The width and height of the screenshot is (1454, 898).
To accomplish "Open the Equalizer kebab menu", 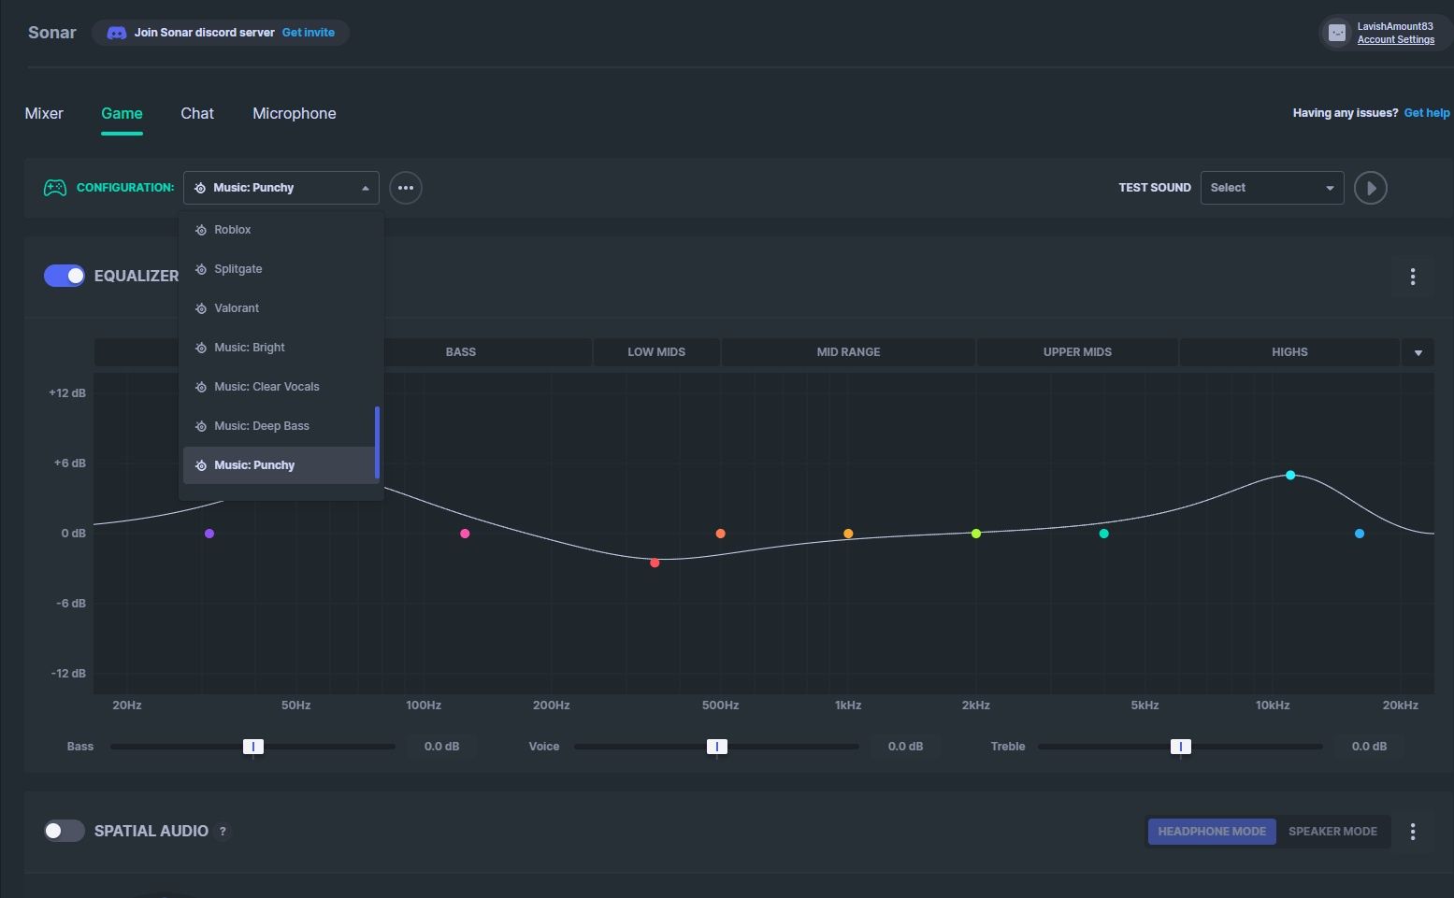I will coord(1413,277).
